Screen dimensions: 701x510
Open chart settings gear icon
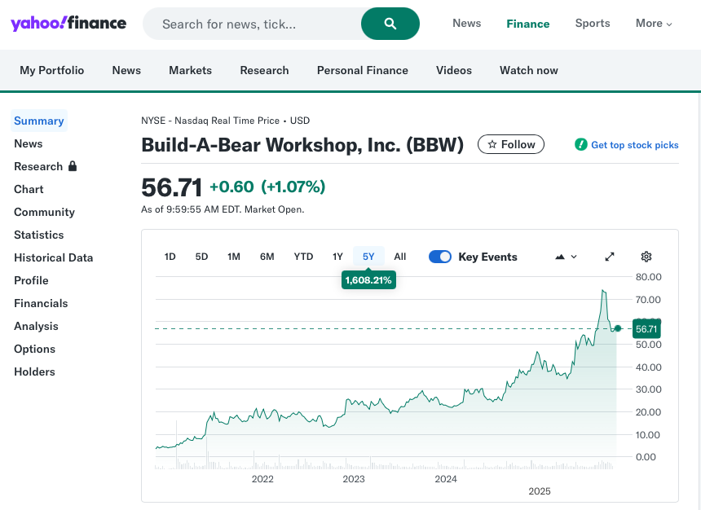point(646,257)
